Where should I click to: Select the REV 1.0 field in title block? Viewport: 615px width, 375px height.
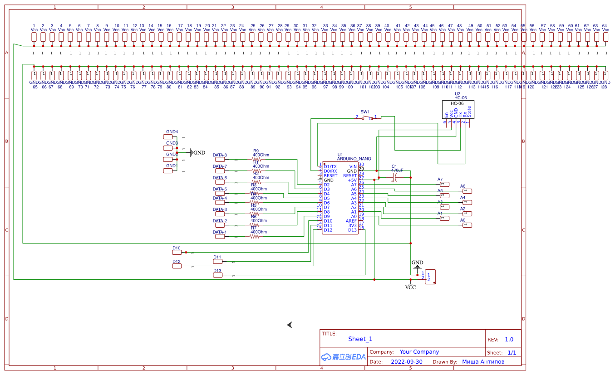(509, 339)
